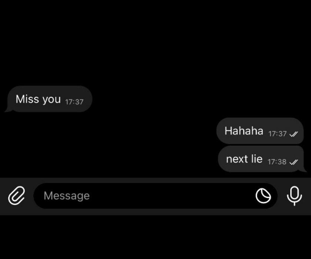The height and width of the screenshot is (259, 311).
Task: Focus the Message input field
Action: [x=155, y=196]
